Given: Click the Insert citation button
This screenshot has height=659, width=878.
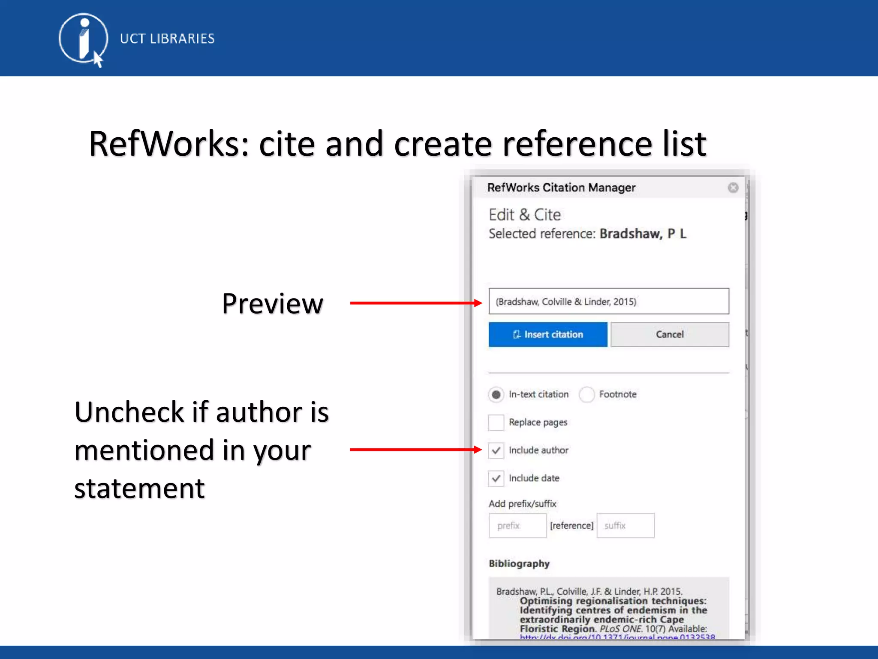Looking at the screenshot, I should pyautogui.click(x=548, y=334).
